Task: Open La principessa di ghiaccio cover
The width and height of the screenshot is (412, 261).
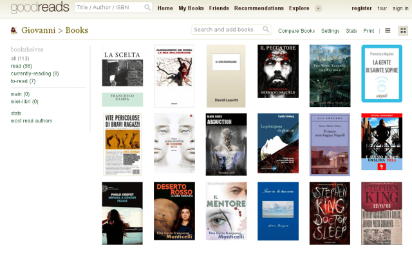Action: 278,144
